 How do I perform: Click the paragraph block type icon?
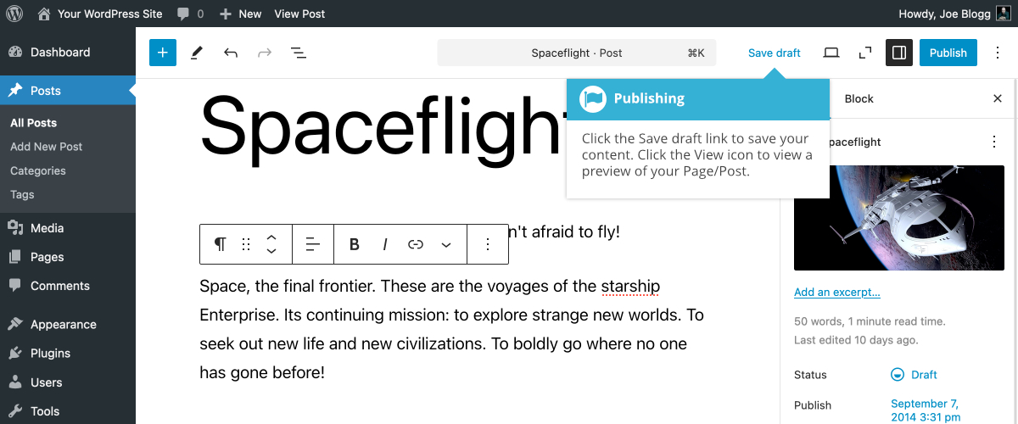click(x=221, y=244)
